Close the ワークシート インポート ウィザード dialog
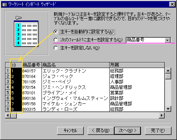This screenshot has width=177, height=140. pyautogui.click(x=172, y=4)
